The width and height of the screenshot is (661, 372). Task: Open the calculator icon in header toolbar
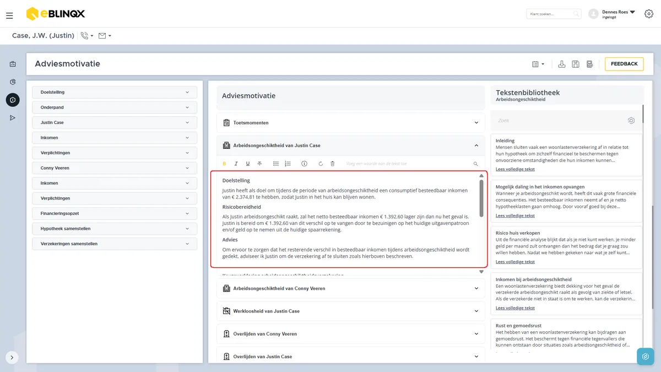[x=589, y=64]
